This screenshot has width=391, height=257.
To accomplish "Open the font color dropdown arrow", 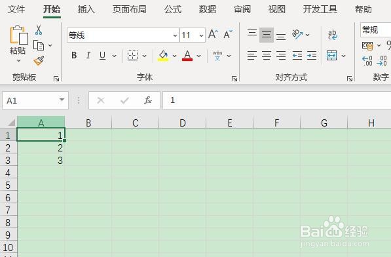I will click(198, 56).
